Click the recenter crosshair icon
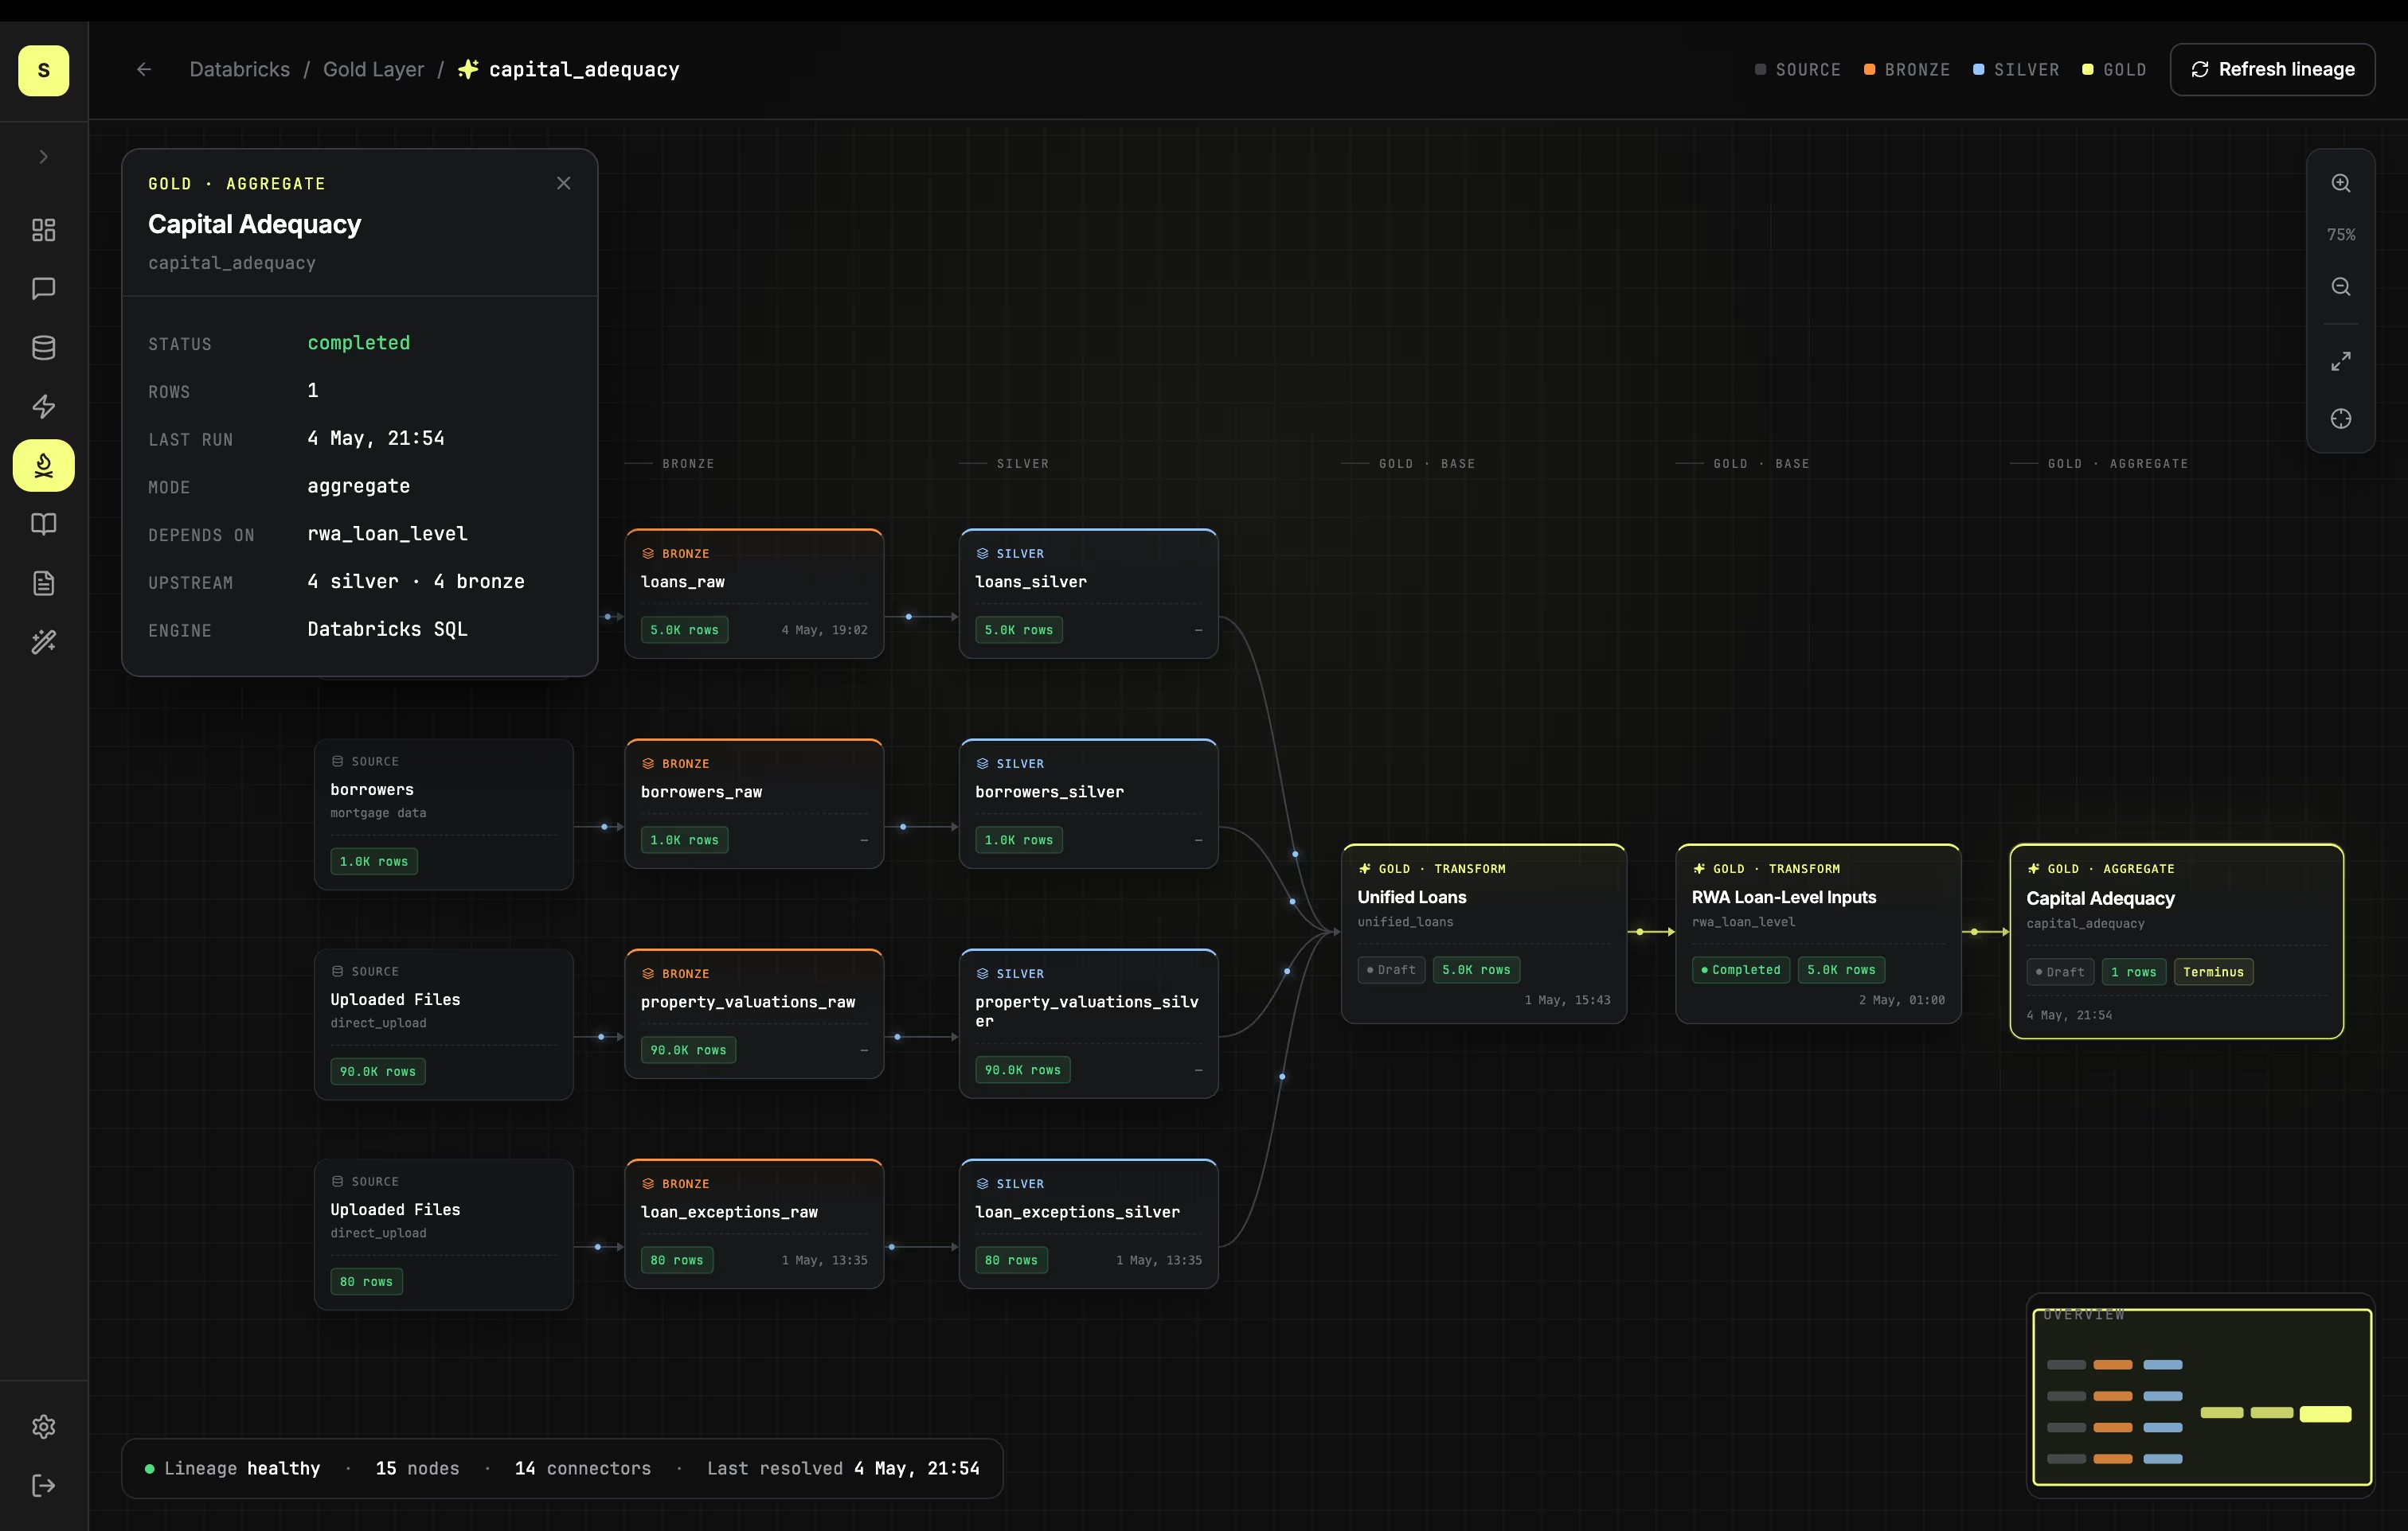 pyautogui.click(x=2341, y=419)
